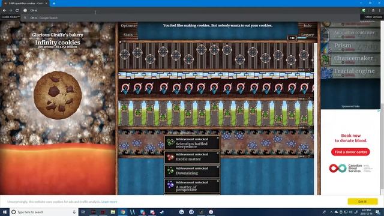
Task: Open the Learn more link
Action: tap(109, 202)
